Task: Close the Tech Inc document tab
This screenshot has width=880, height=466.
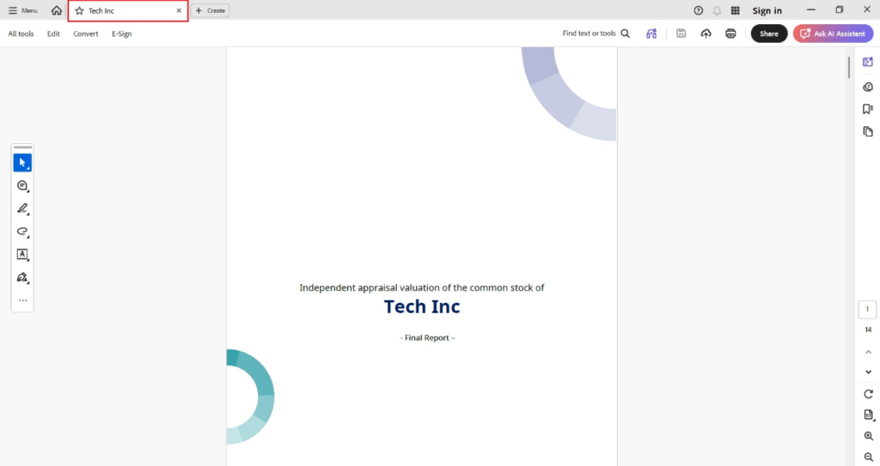Action: tap(179, 10)
